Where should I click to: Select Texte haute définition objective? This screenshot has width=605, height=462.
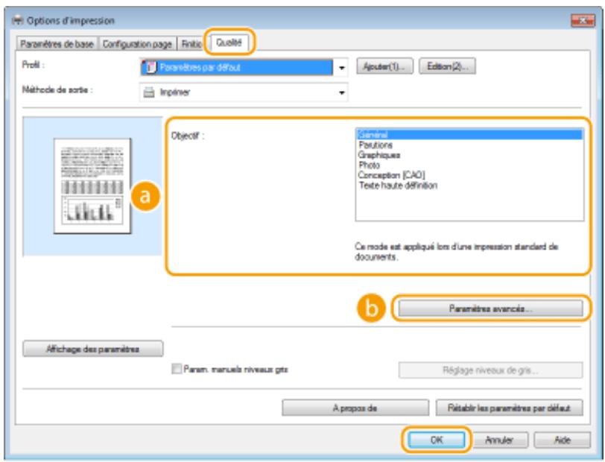click(469, 186)
